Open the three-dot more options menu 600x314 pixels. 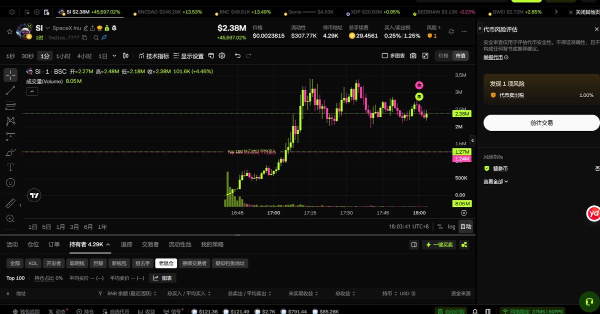pos(464,32)
